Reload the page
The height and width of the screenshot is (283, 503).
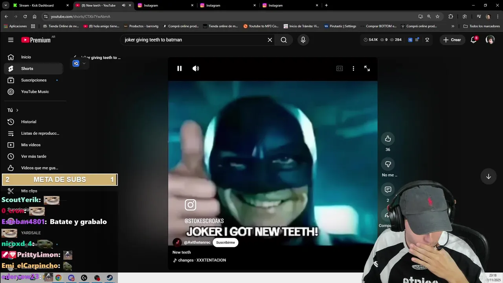tap(25, 17)
